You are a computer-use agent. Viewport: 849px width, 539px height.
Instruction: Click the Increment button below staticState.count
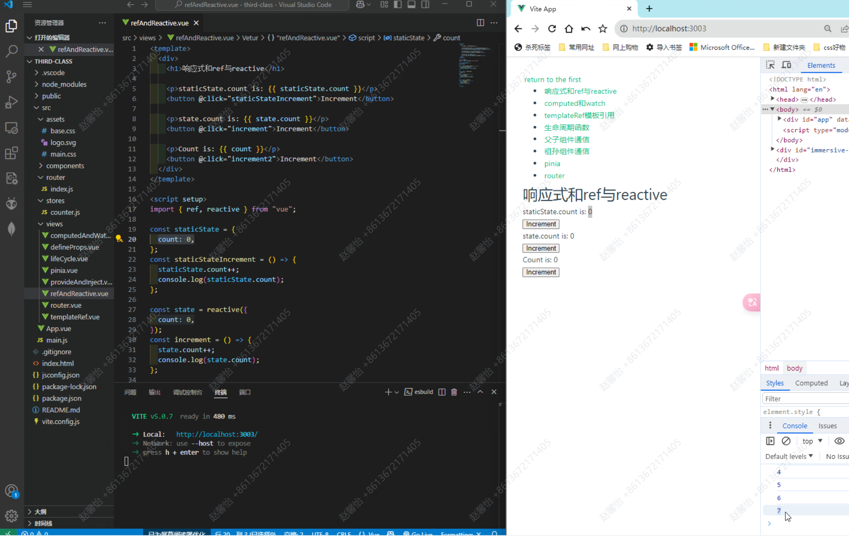(541, 224)
